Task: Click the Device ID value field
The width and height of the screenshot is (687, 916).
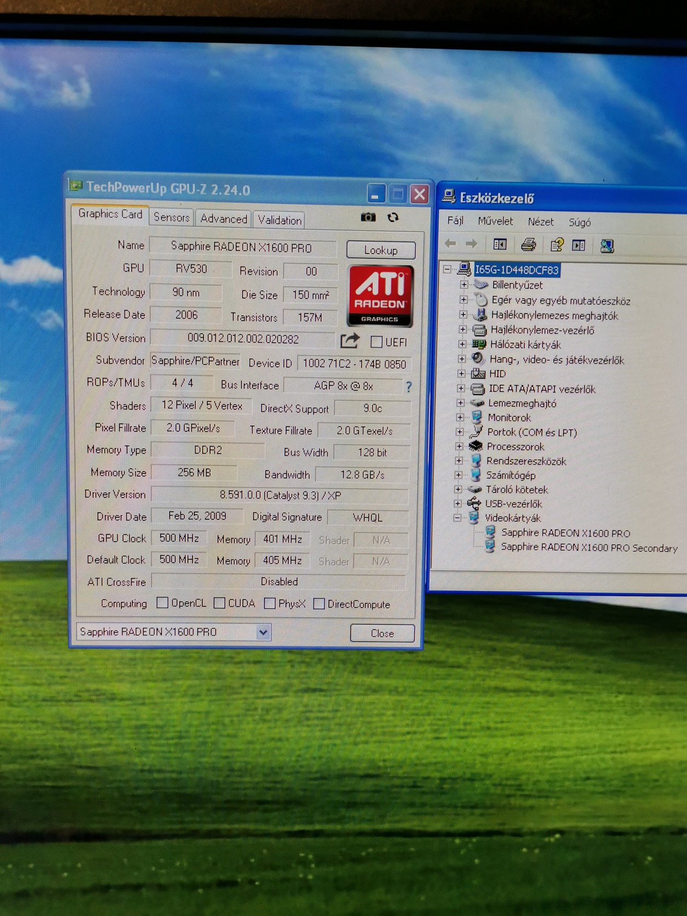Action: pyautogui.click(x=354, y=364)
